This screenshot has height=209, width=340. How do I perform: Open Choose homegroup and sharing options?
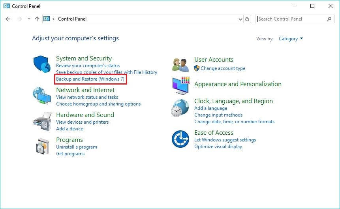[x=98, y=104]
